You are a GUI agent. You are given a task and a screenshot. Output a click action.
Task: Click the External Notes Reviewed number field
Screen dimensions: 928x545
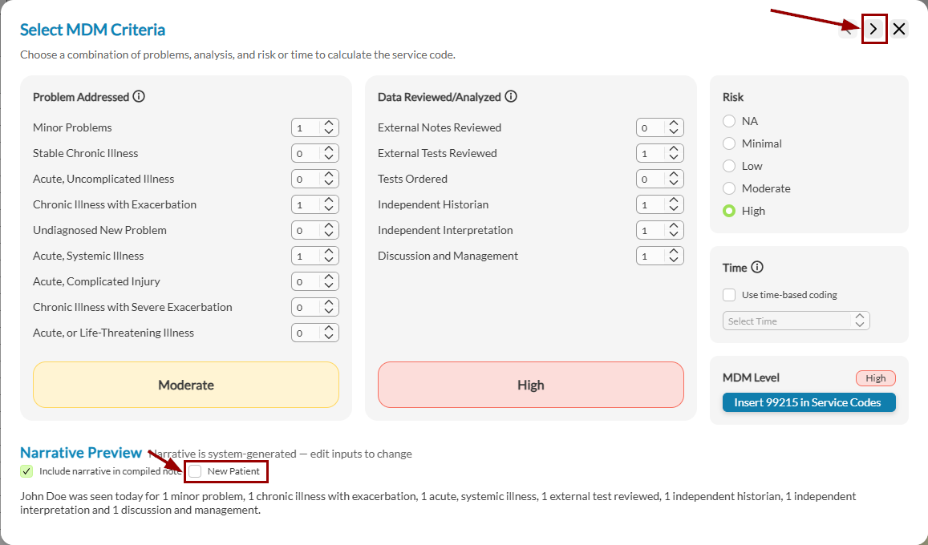(x=650, y=127)
